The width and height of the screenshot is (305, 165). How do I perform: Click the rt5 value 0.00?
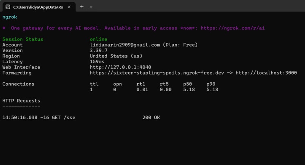click(165, 90)
